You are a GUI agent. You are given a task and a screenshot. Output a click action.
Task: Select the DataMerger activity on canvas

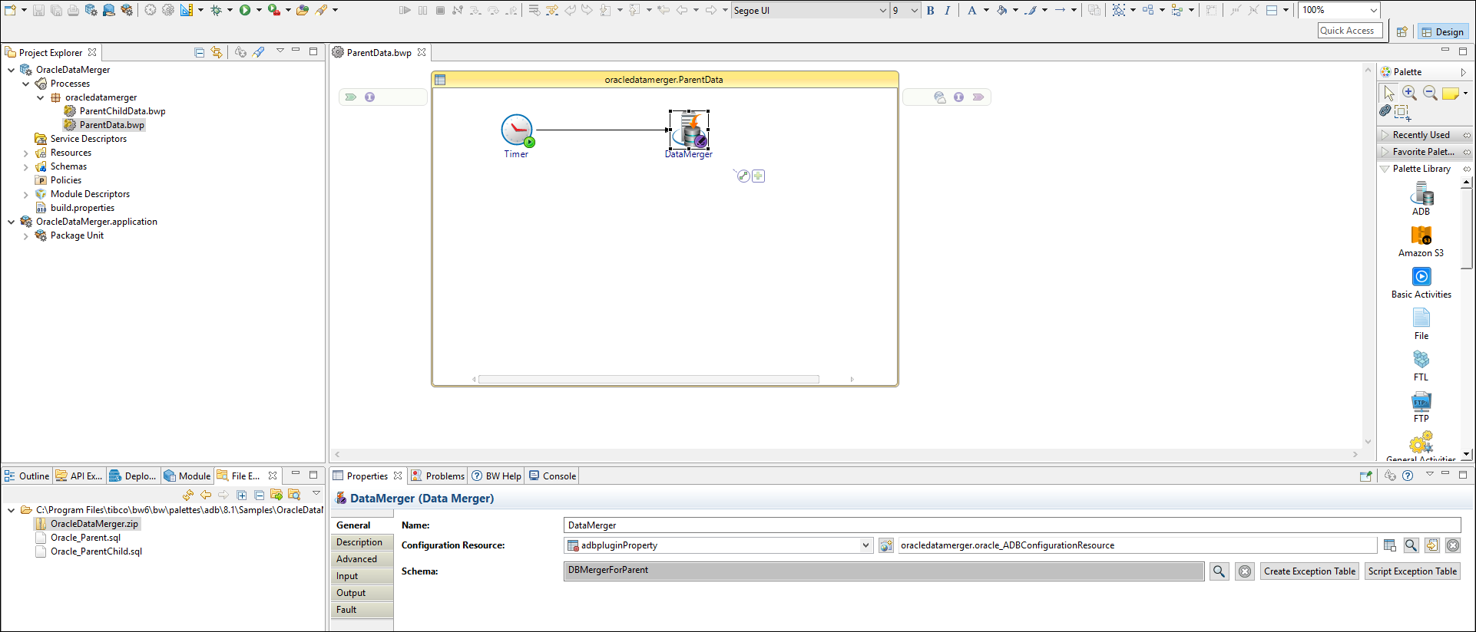point(689,130)
